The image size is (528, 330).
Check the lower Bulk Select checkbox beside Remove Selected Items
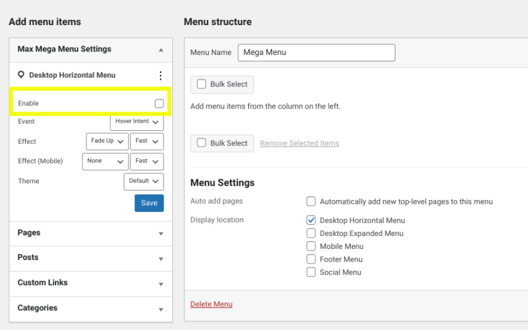[x=202, y=143]
